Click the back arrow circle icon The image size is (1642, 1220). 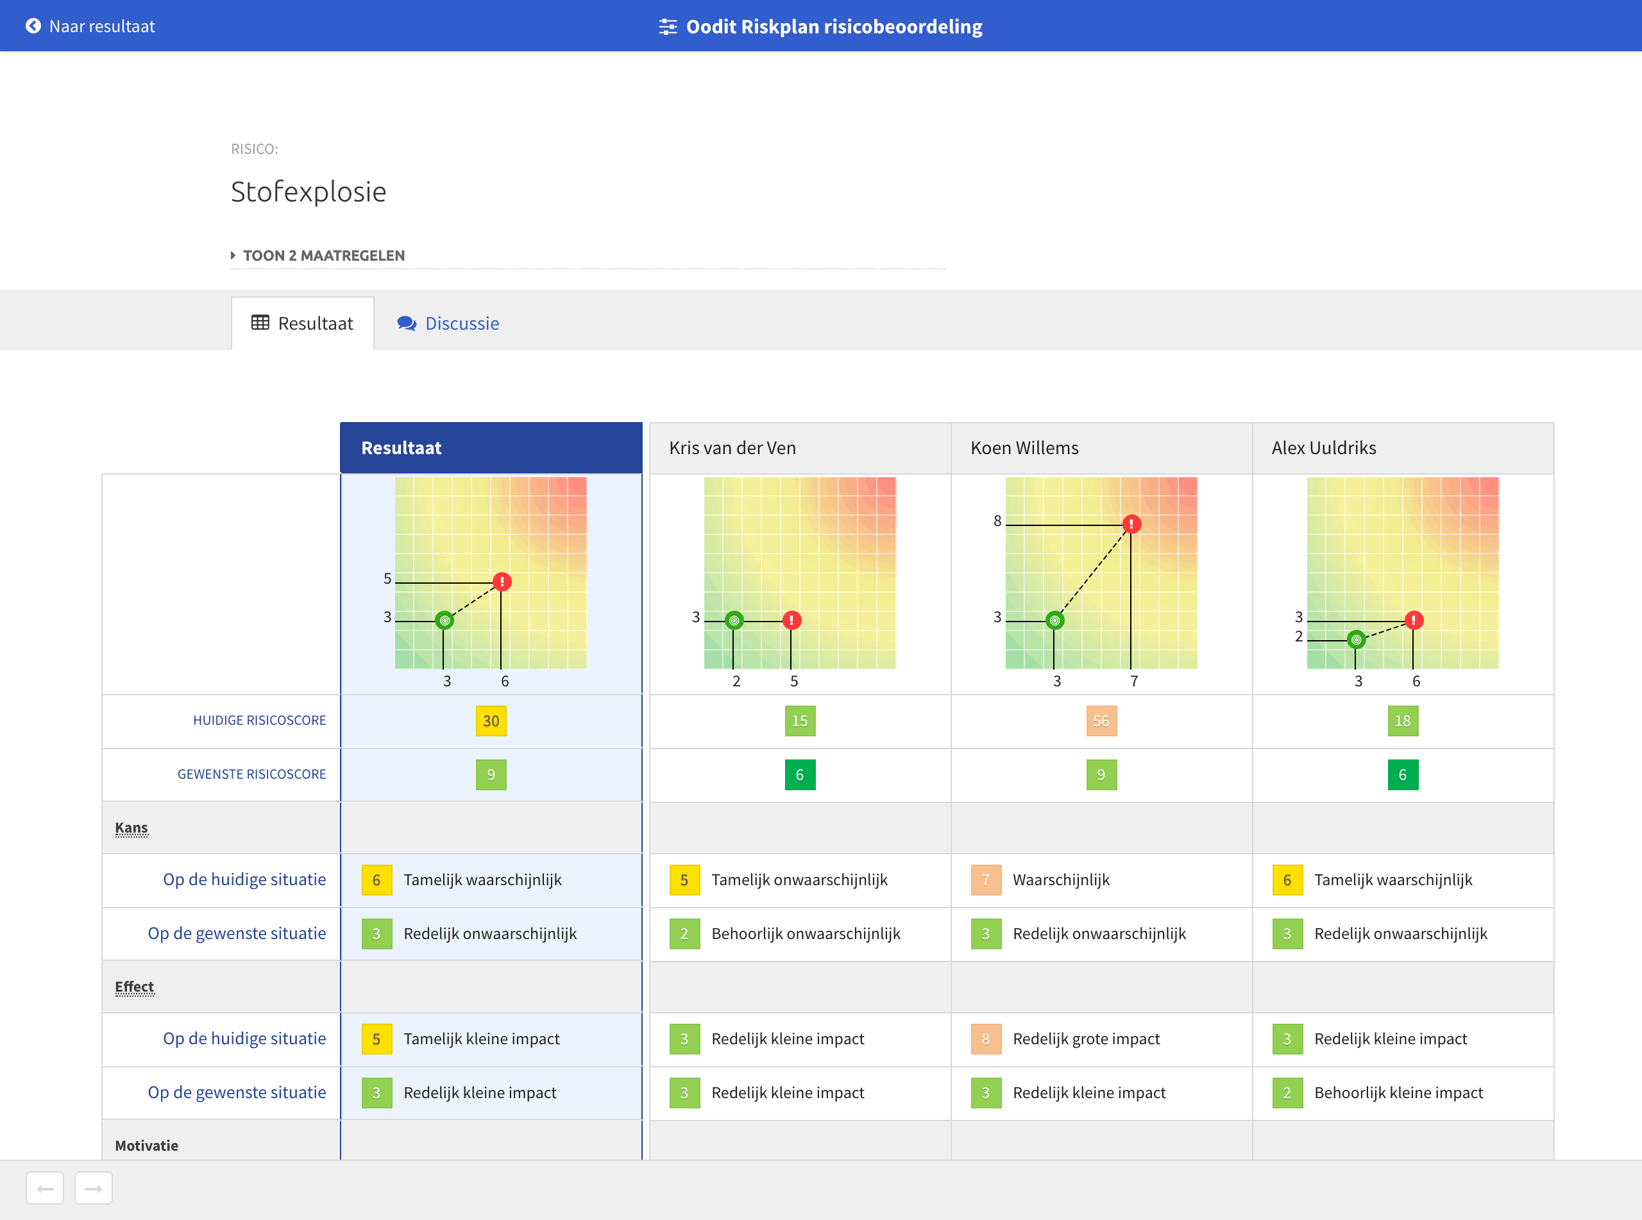coord(33,26)
